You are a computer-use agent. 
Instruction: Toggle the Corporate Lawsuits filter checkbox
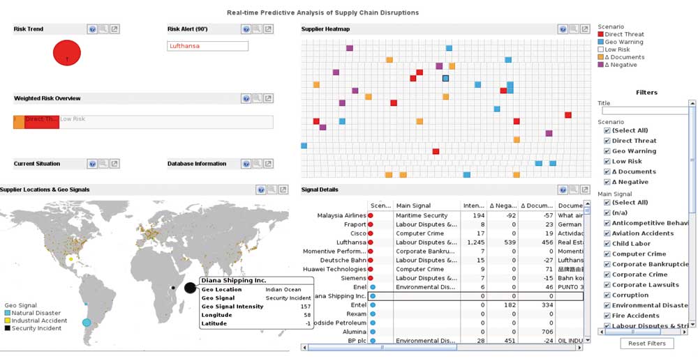point(607,285)
